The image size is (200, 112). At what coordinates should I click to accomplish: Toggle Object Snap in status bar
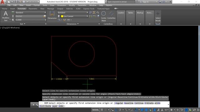point(136,110)
